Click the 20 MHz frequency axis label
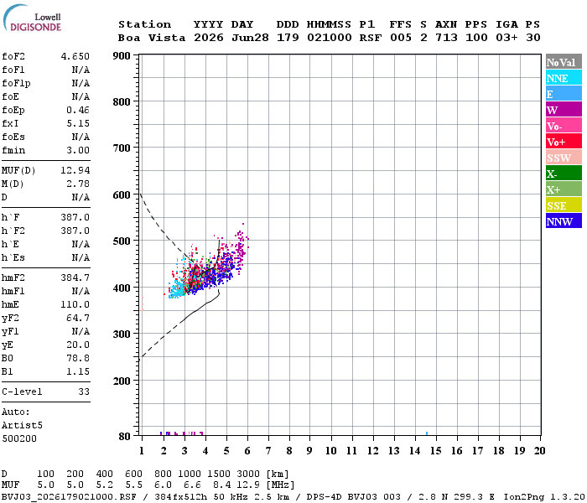This screenshot has height=503, width=587. 539,451
